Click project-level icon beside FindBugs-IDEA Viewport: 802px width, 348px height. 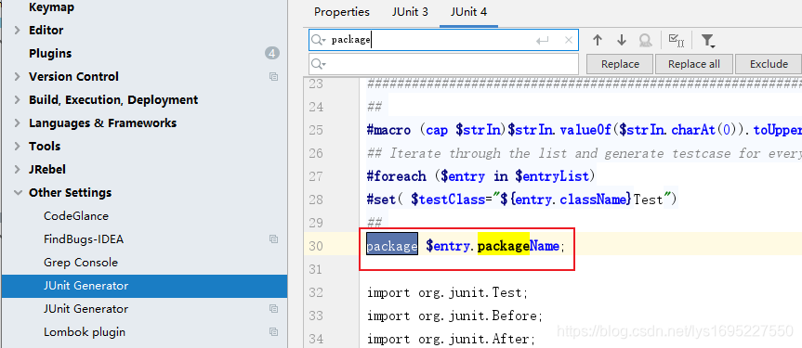[273, 239]
